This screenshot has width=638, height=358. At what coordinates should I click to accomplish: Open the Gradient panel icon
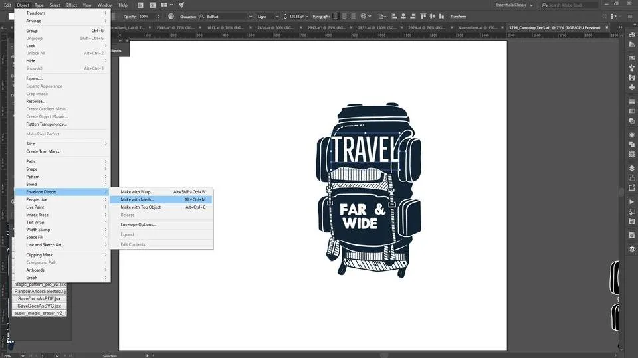[632, 111]
